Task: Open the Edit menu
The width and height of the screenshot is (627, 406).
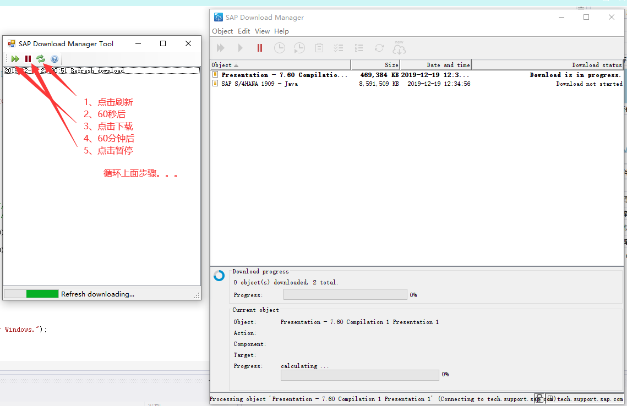Action: [x=243, y=31]
